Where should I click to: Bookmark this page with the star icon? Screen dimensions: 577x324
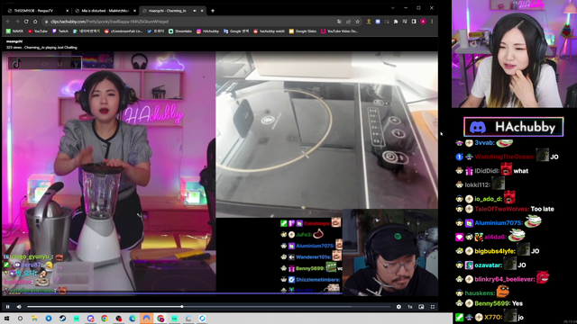pos(357,22)
